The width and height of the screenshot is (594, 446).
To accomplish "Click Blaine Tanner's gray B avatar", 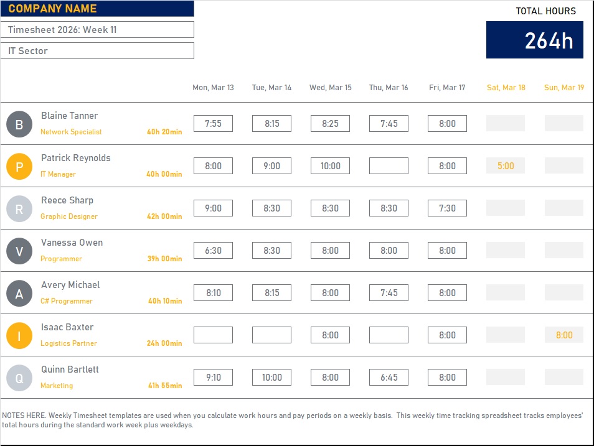I will pos(19,124).
